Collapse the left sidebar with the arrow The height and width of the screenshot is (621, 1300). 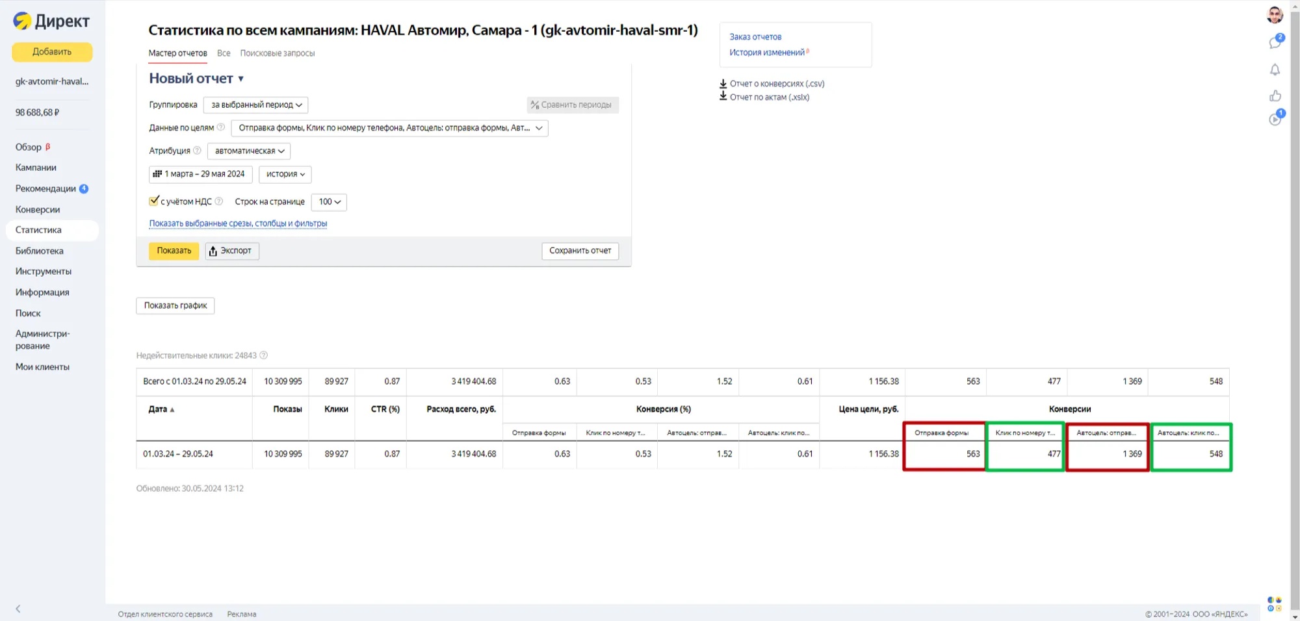click(18, 609)
